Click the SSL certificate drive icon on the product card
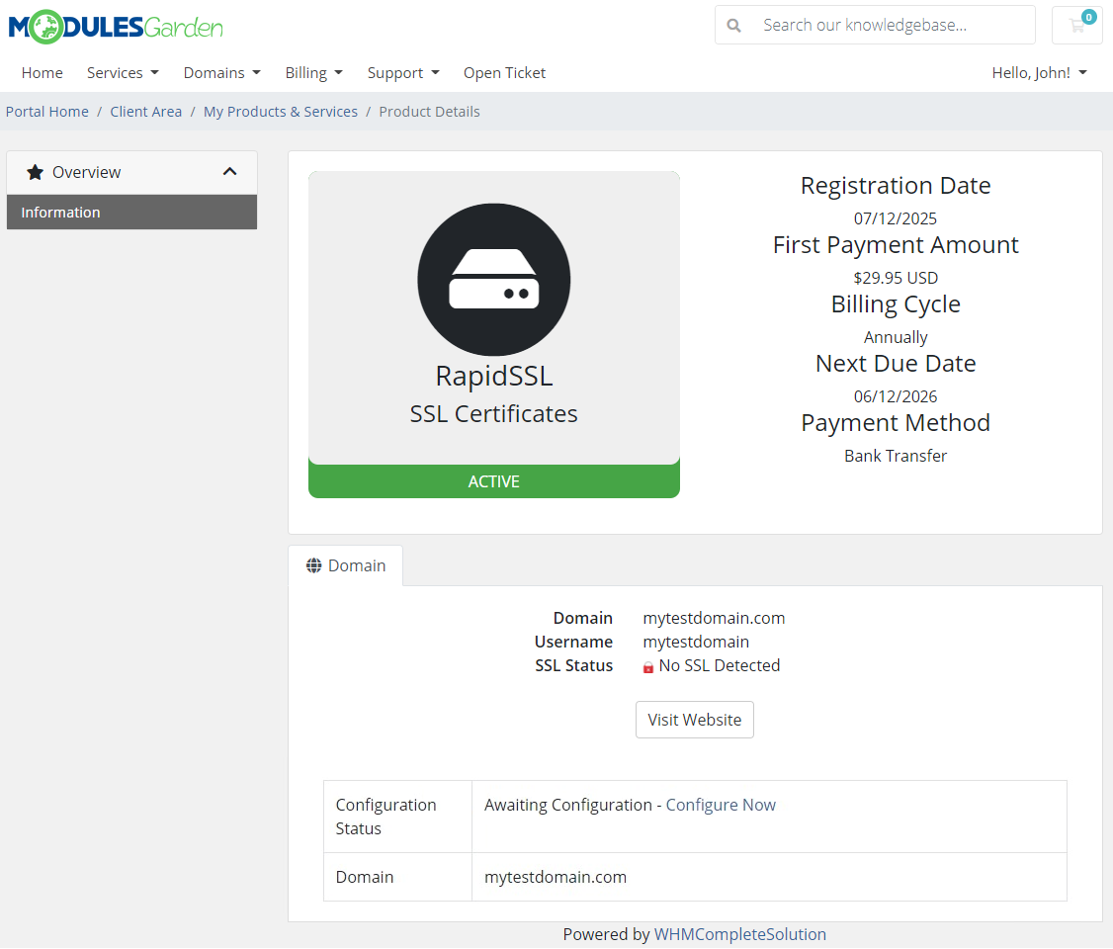 click(493, 280)
